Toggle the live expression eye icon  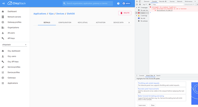(x=150, y=4)
